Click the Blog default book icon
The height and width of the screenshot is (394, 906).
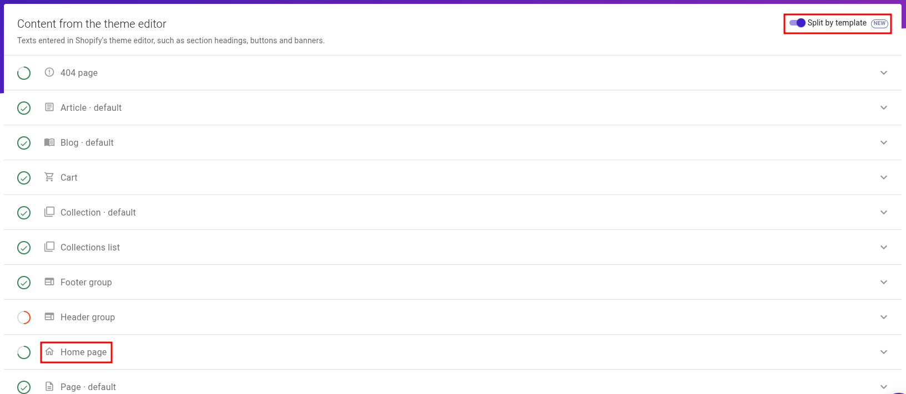click(x=49, y=142)
